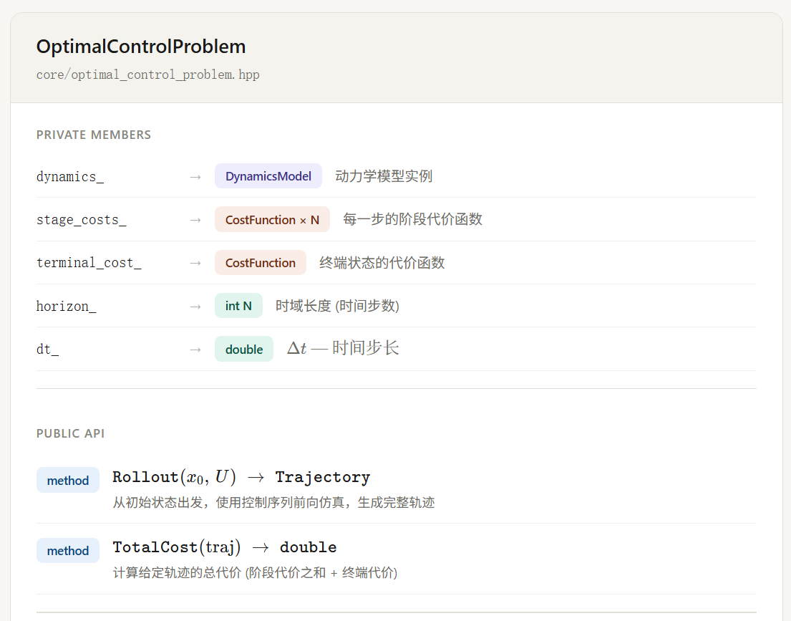Click the method badge next to TotalCost
Screen dimensions: 791x621
[x=68, y=551]
